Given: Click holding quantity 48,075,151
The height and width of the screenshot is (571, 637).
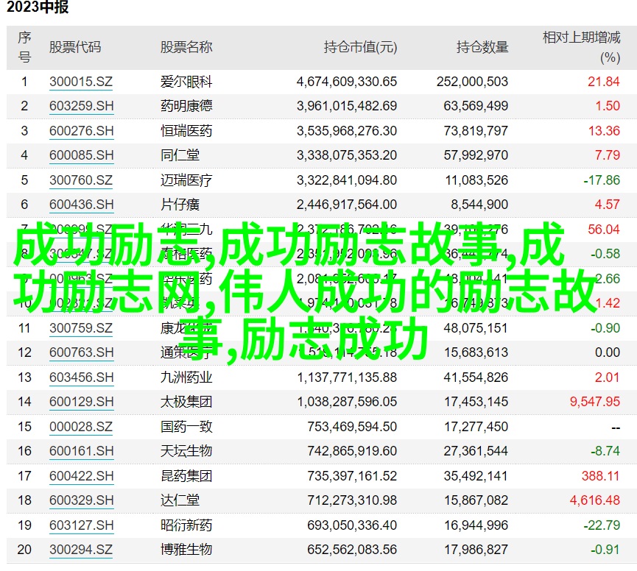Looking at the screenshot, I should (476, 328).
